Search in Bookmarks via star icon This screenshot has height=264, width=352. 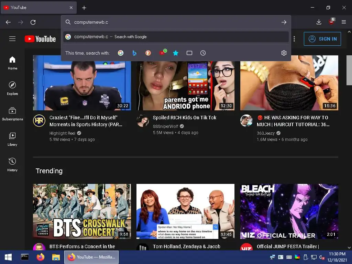176,53
